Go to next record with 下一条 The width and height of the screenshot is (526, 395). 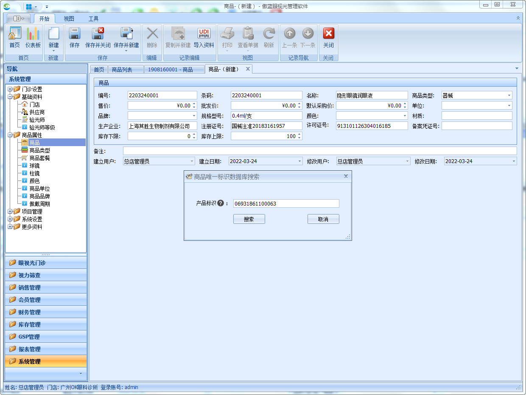(308, 34)
